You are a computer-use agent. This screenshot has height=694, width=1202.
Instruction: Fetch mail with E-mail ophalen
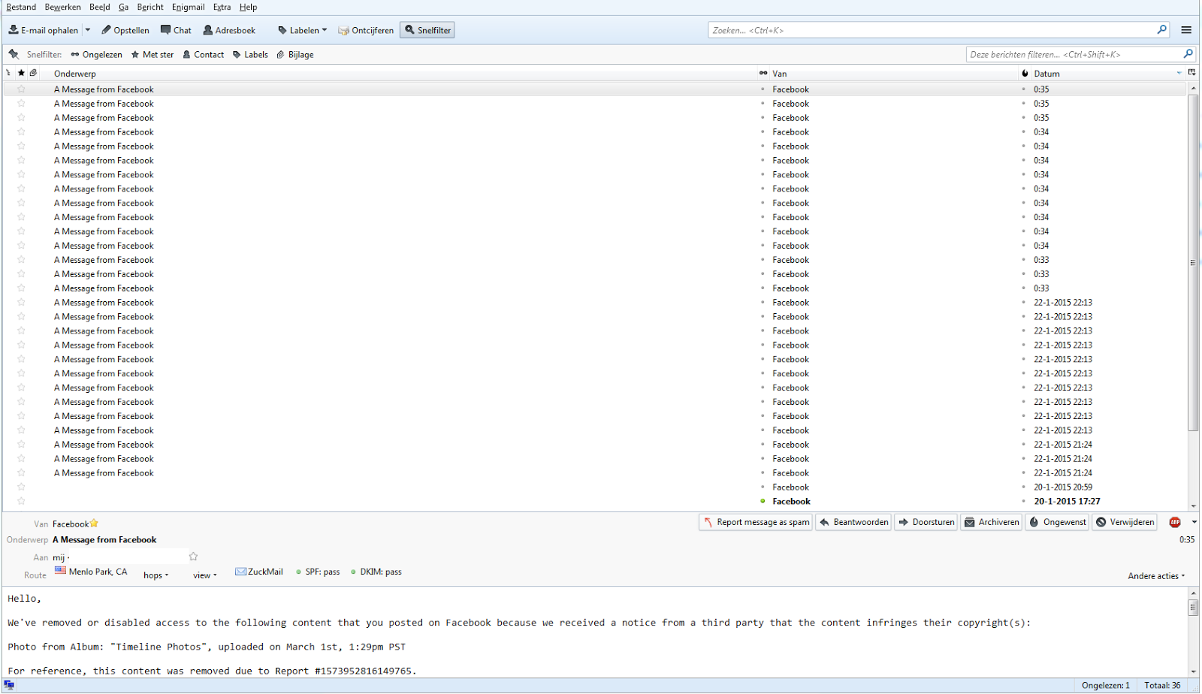pos(44,30)
